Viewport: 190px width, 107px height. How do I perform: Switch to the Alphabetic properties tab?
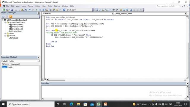(6, 64)
